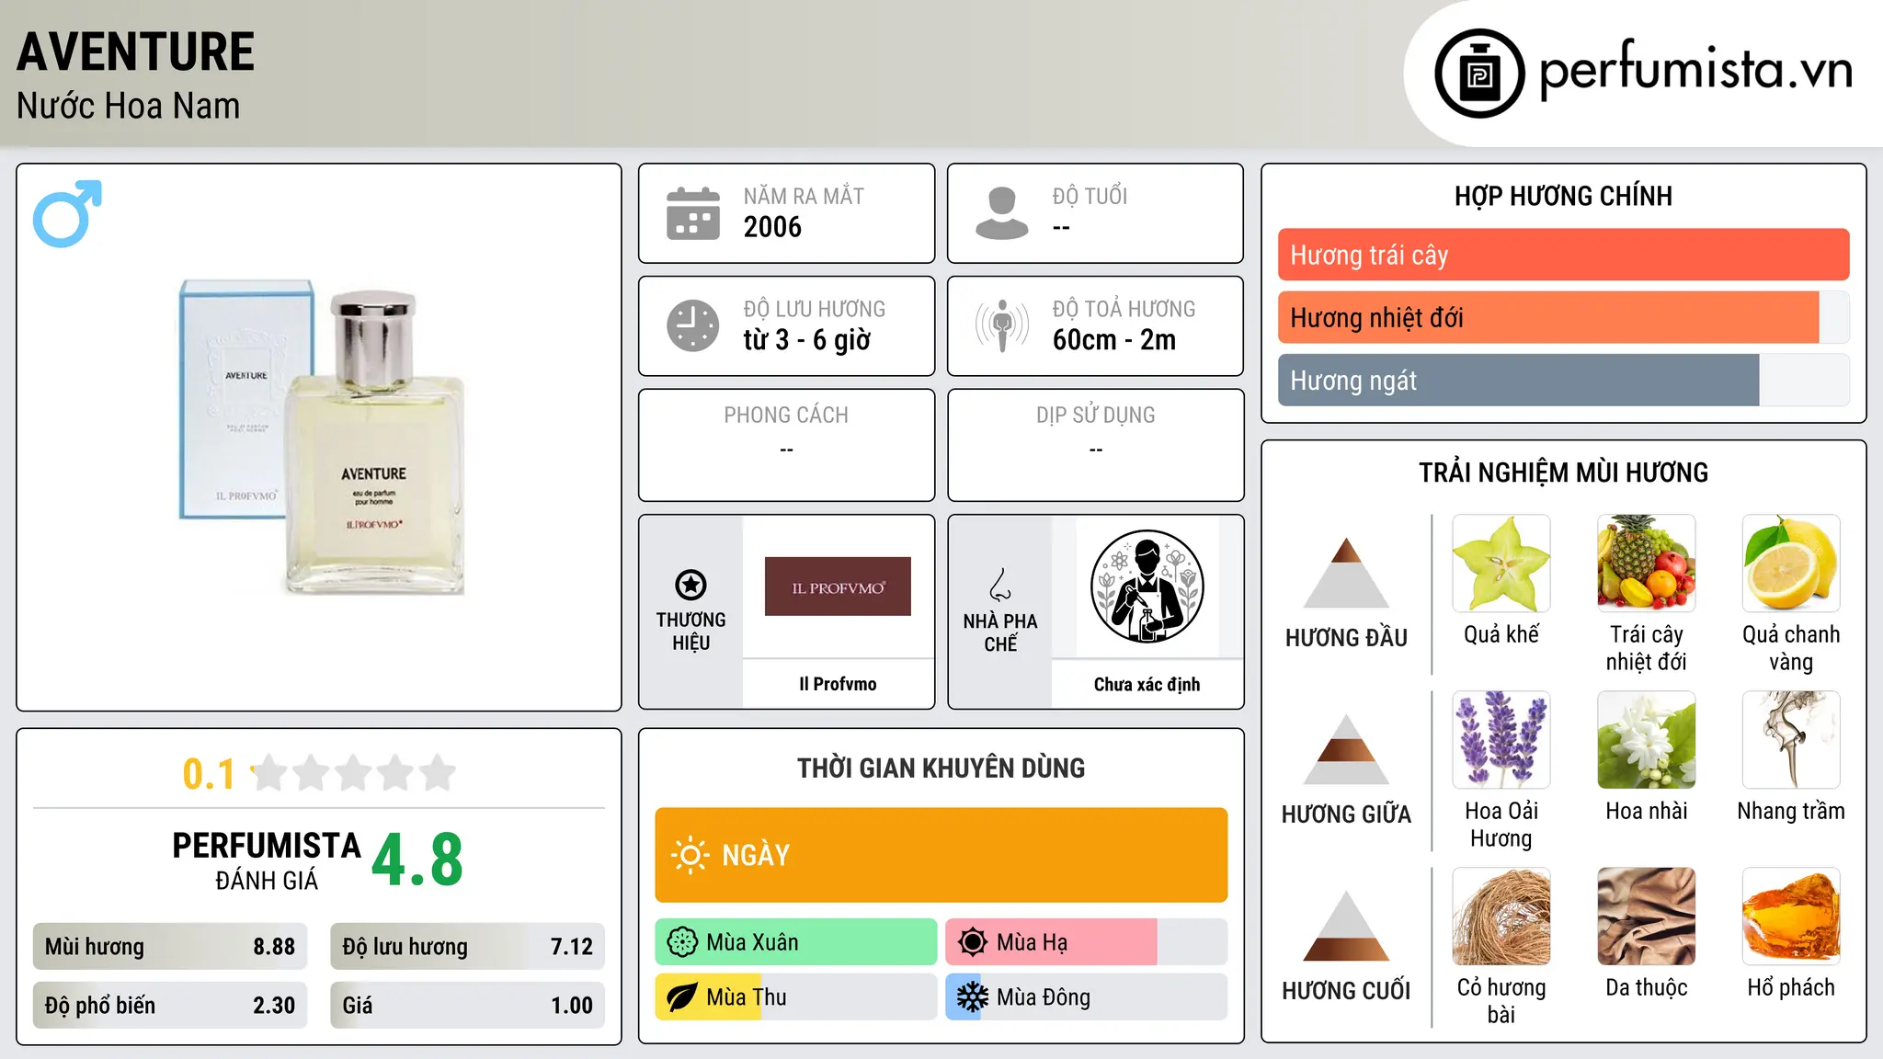Click the Dịp sử dụng panel
The width and height of the screenshot is (1883, 1059).
pos(1095,445)
